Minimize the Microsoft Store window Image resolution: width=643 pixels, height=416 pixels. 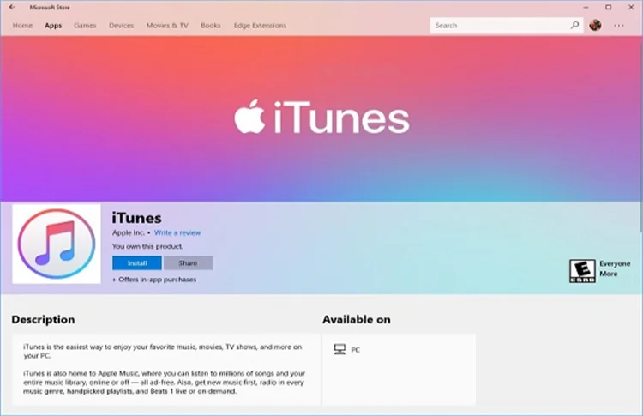[586, 7]
